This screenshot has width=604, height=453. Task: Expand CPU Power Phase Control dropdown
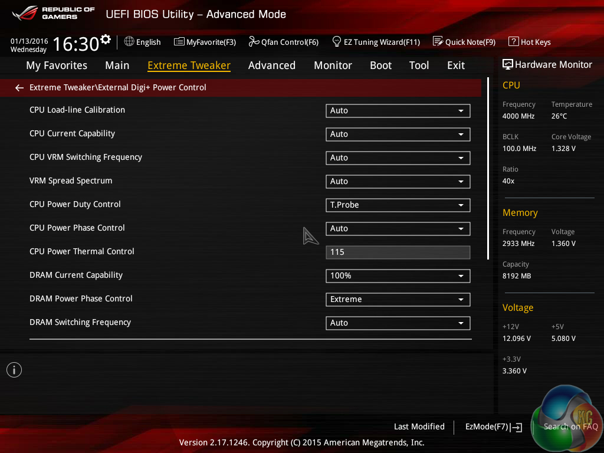click(x=398, y=228)
